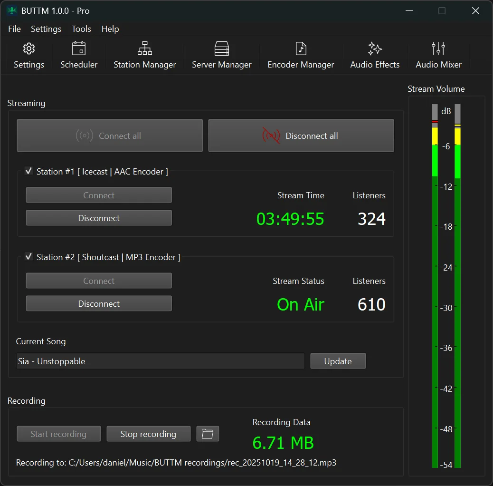
Task: Open the Audio Mixer sliders icon
Action: coord(438,49)
